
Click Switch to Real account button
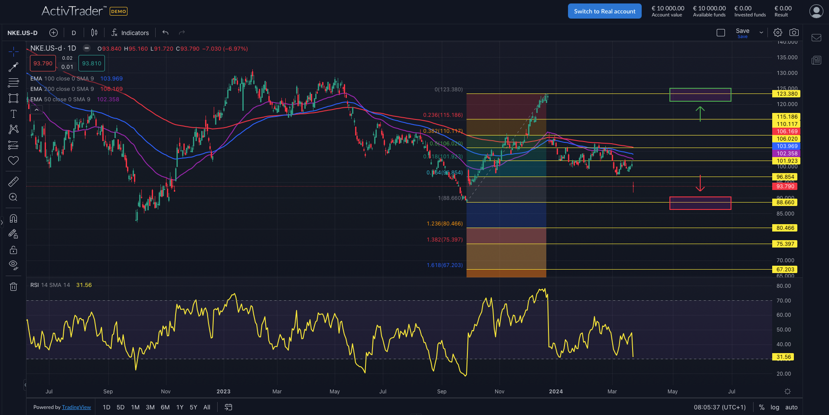(604, 11)
